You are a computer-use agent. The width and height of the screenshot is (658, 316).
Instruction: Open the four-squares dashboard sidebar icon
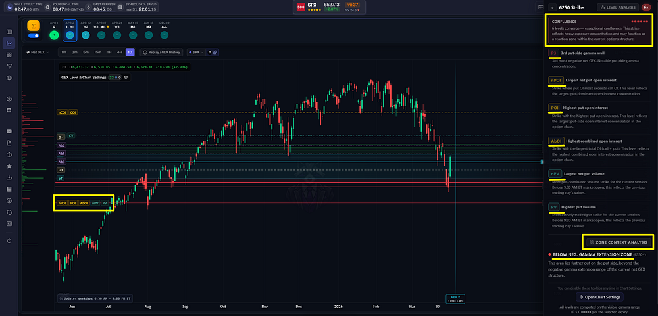(9, 55)
